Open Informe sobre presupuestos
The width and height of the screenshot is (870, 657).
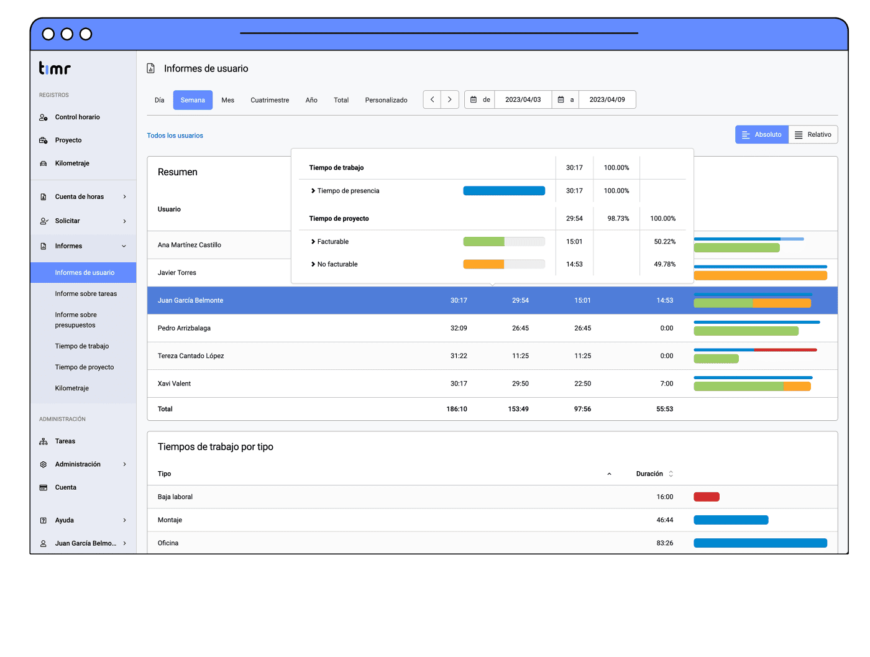(76, 320)
